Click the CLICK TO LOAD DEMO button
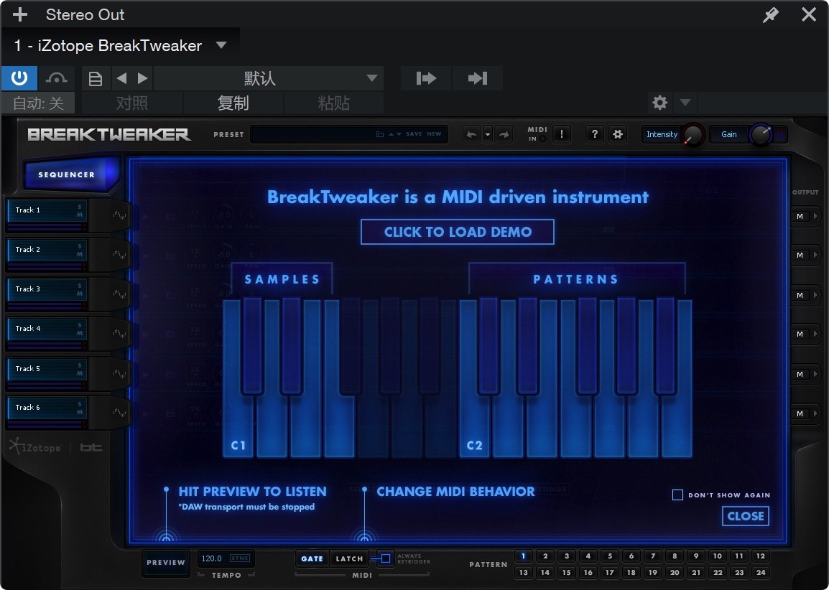Screen dimensions: 829x590 pyautogui.click(x=457, y=231)
